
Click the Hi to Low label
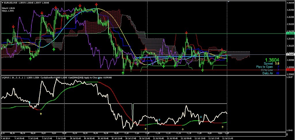[267, 70]
